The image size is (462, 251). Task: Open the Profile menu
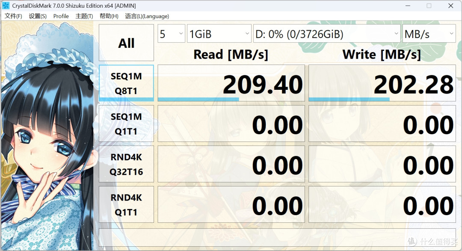click(61, 16)
